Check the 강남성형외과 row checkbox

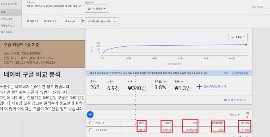(x=91, y=130)
